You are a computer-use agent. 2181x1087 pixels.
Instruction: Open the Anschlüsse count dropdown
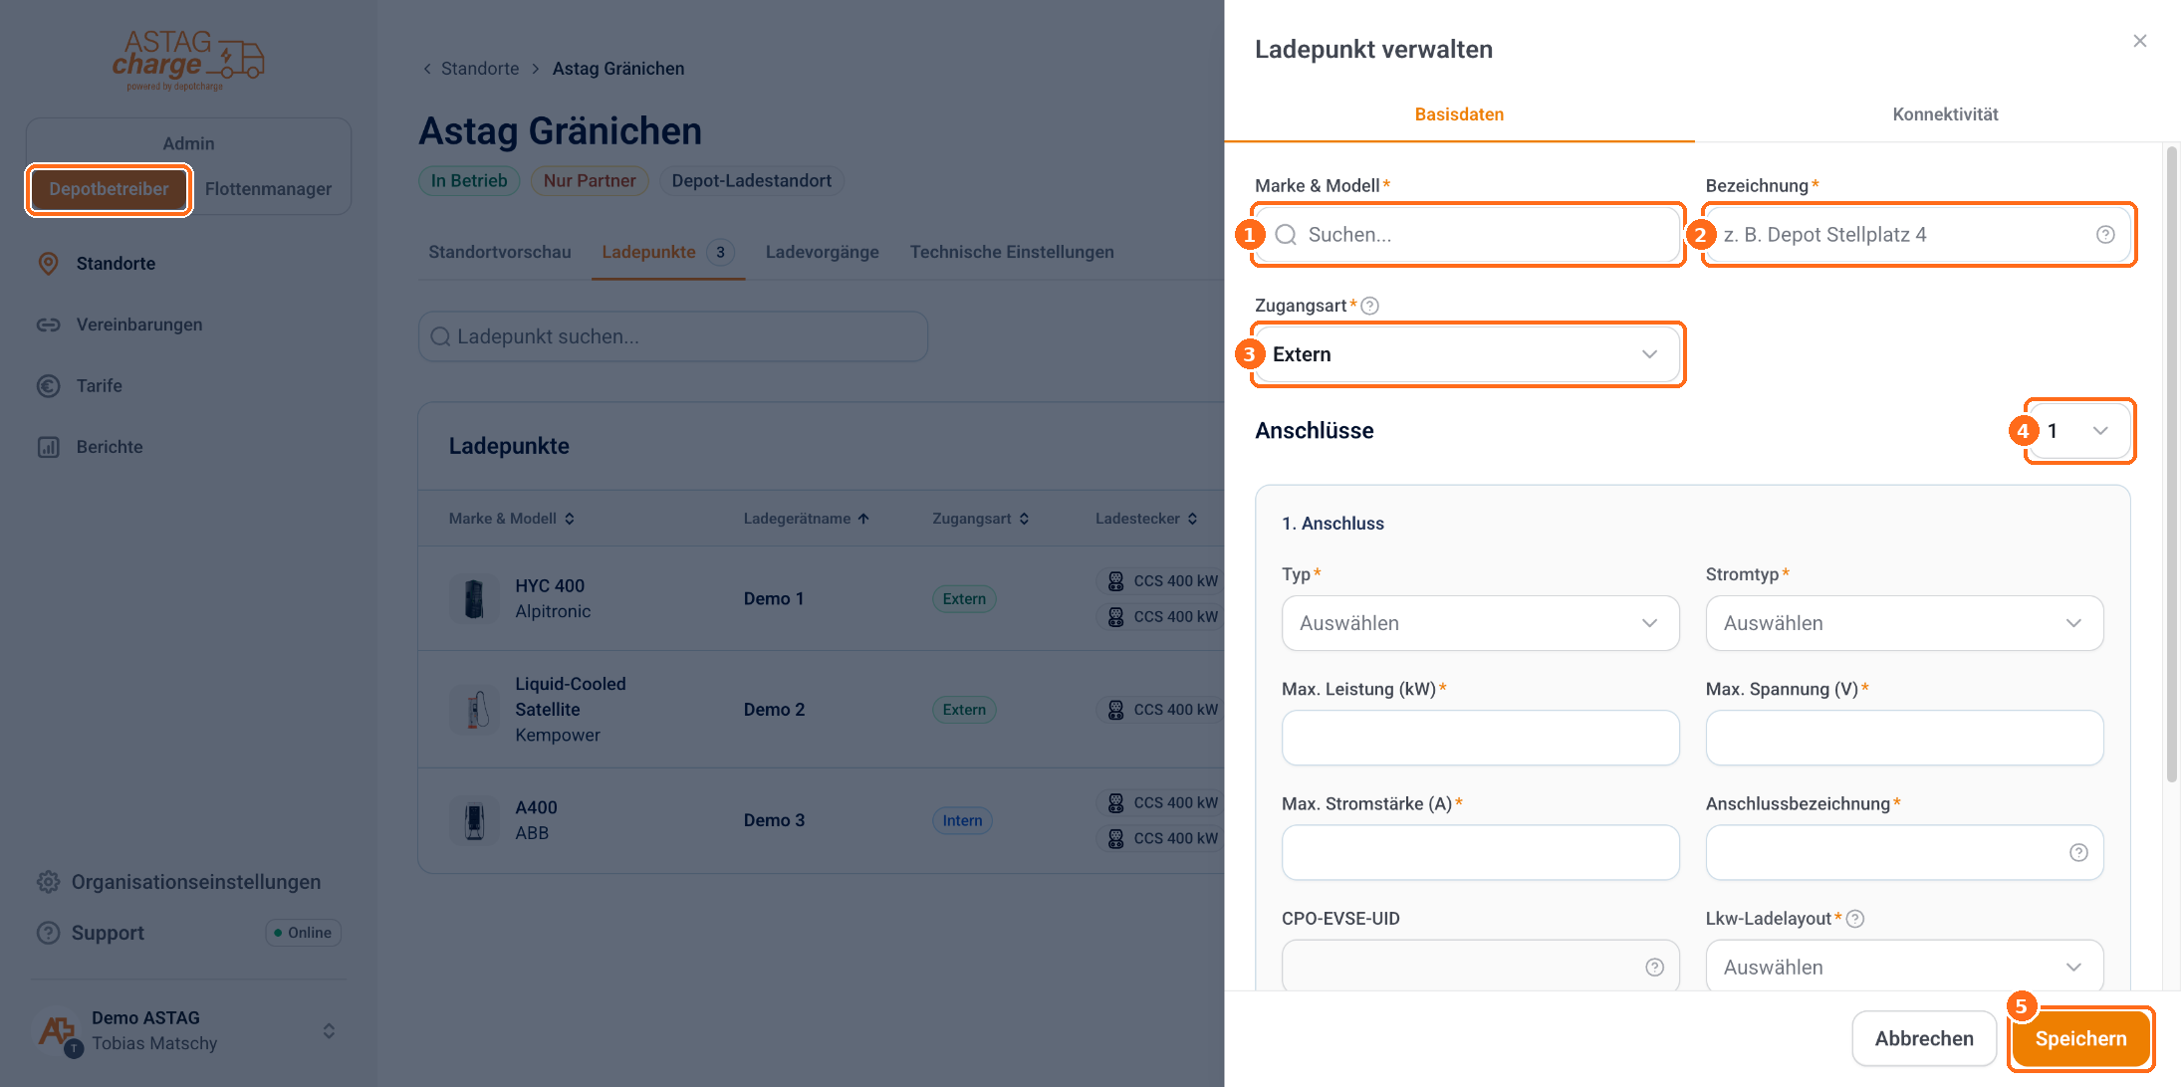pyautogui.click(x=2079, y=431)
